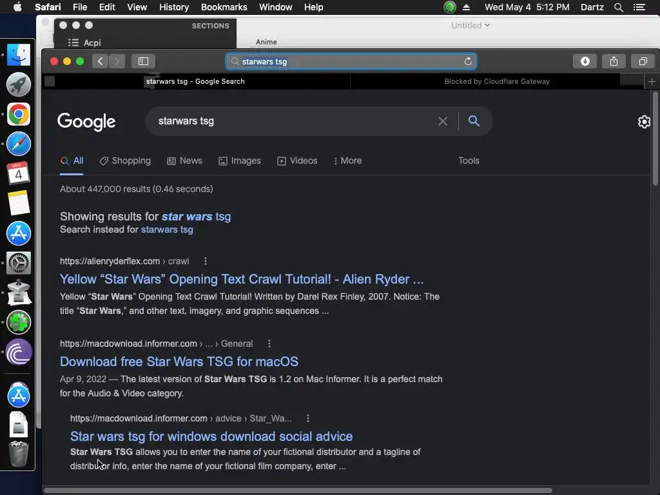Image resolution: width=660 pixels, height=495 pixels.
Task: Open System Preferences from the Dock
Action: (x=19, y=263)
